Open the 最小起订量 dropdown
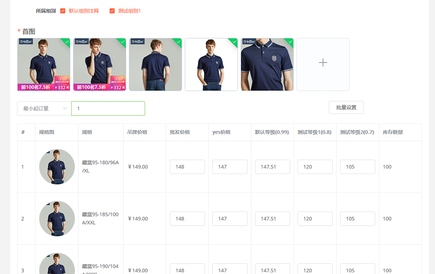 coord(44,108)
